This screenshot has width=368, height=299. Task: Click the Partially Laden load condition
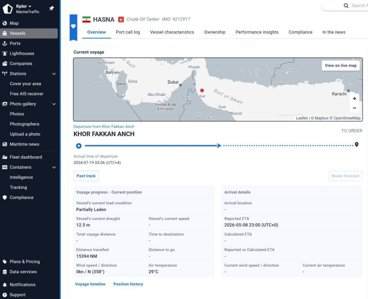[91, 210]
